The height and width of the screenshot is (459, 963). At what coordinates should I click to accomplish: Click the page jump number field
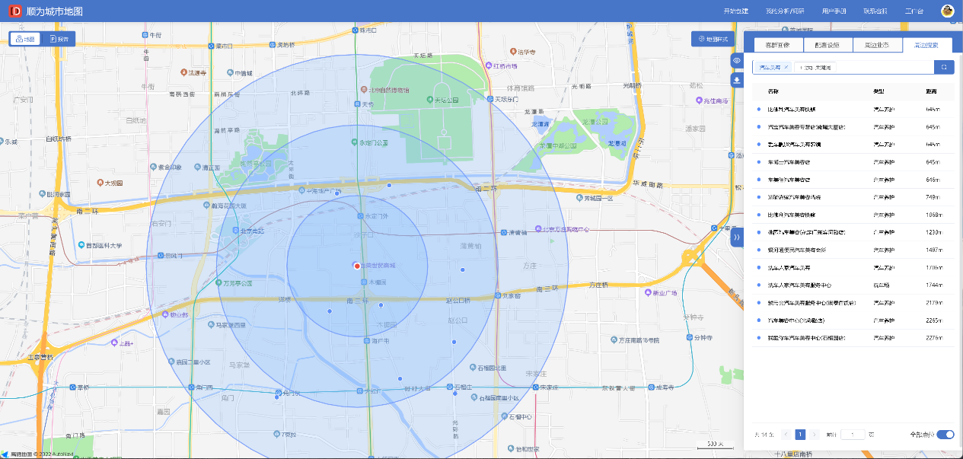[x=853, y=435]
